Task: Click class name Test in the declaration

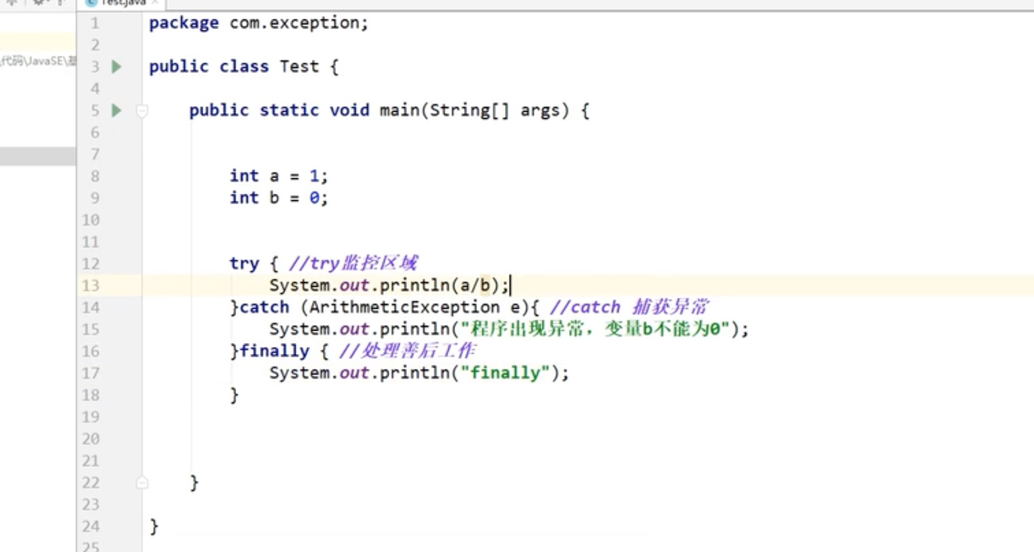Action: (x=299, y=66)
